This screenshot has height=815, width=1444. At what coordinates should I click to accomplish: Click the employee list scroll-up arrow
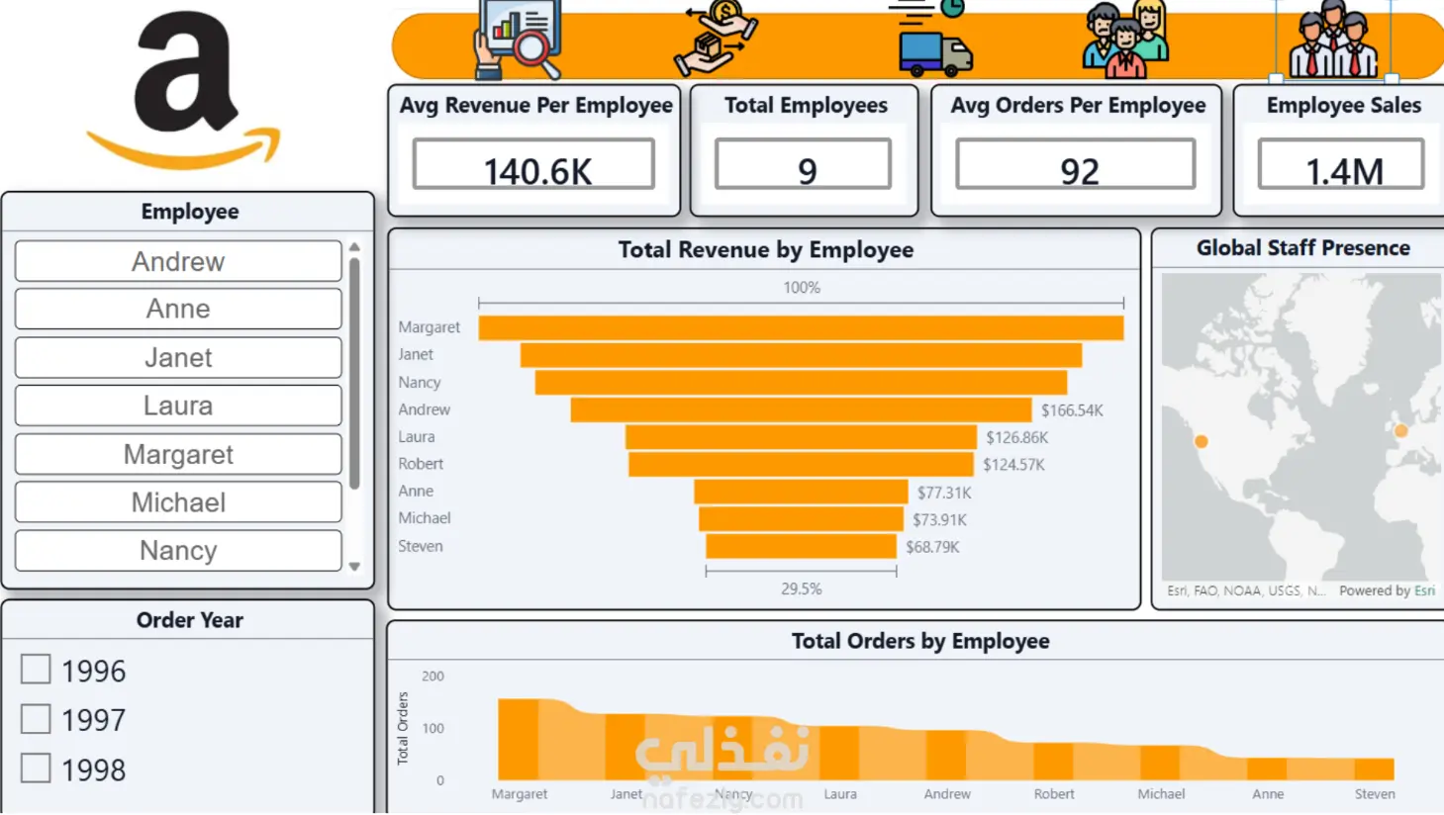point(354,247)
